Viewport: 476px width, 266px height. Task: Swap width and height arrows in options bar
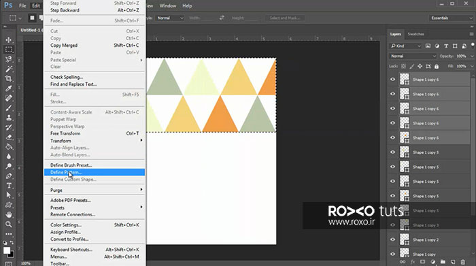(x=222, y=18)
